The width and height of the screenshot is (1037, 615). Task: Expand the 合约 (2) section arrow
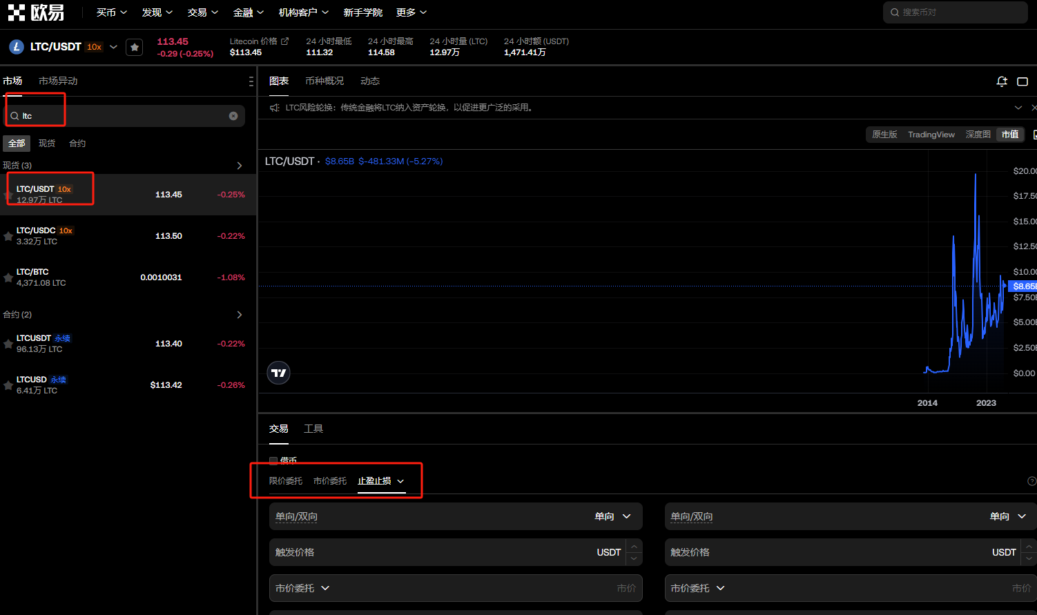240,315
